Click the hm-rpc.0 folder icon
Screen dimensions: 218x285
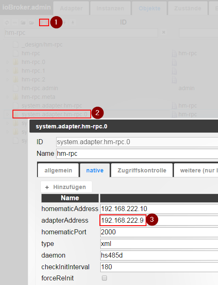[16, 62]
